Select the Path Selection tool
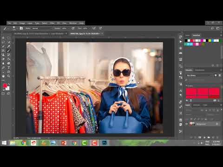This screenshot has height=167, width=223. [3, 72]
